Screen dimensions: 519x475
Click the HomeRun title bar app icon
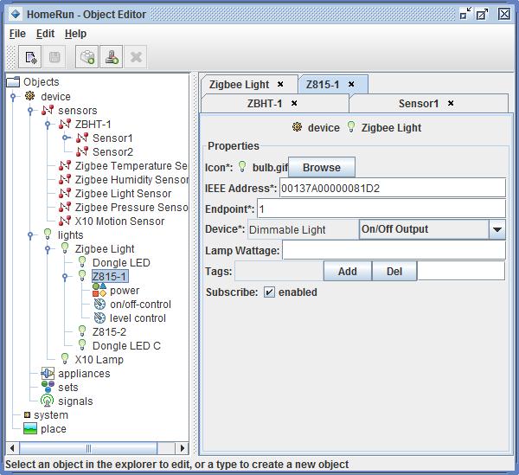pos(15,14)
